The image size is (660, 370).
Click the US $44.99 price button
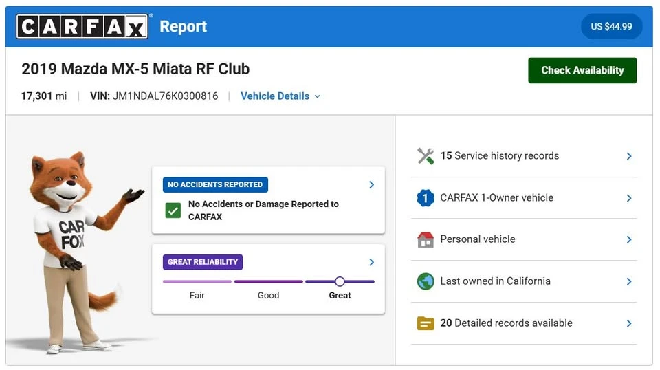tap(611, 27)
